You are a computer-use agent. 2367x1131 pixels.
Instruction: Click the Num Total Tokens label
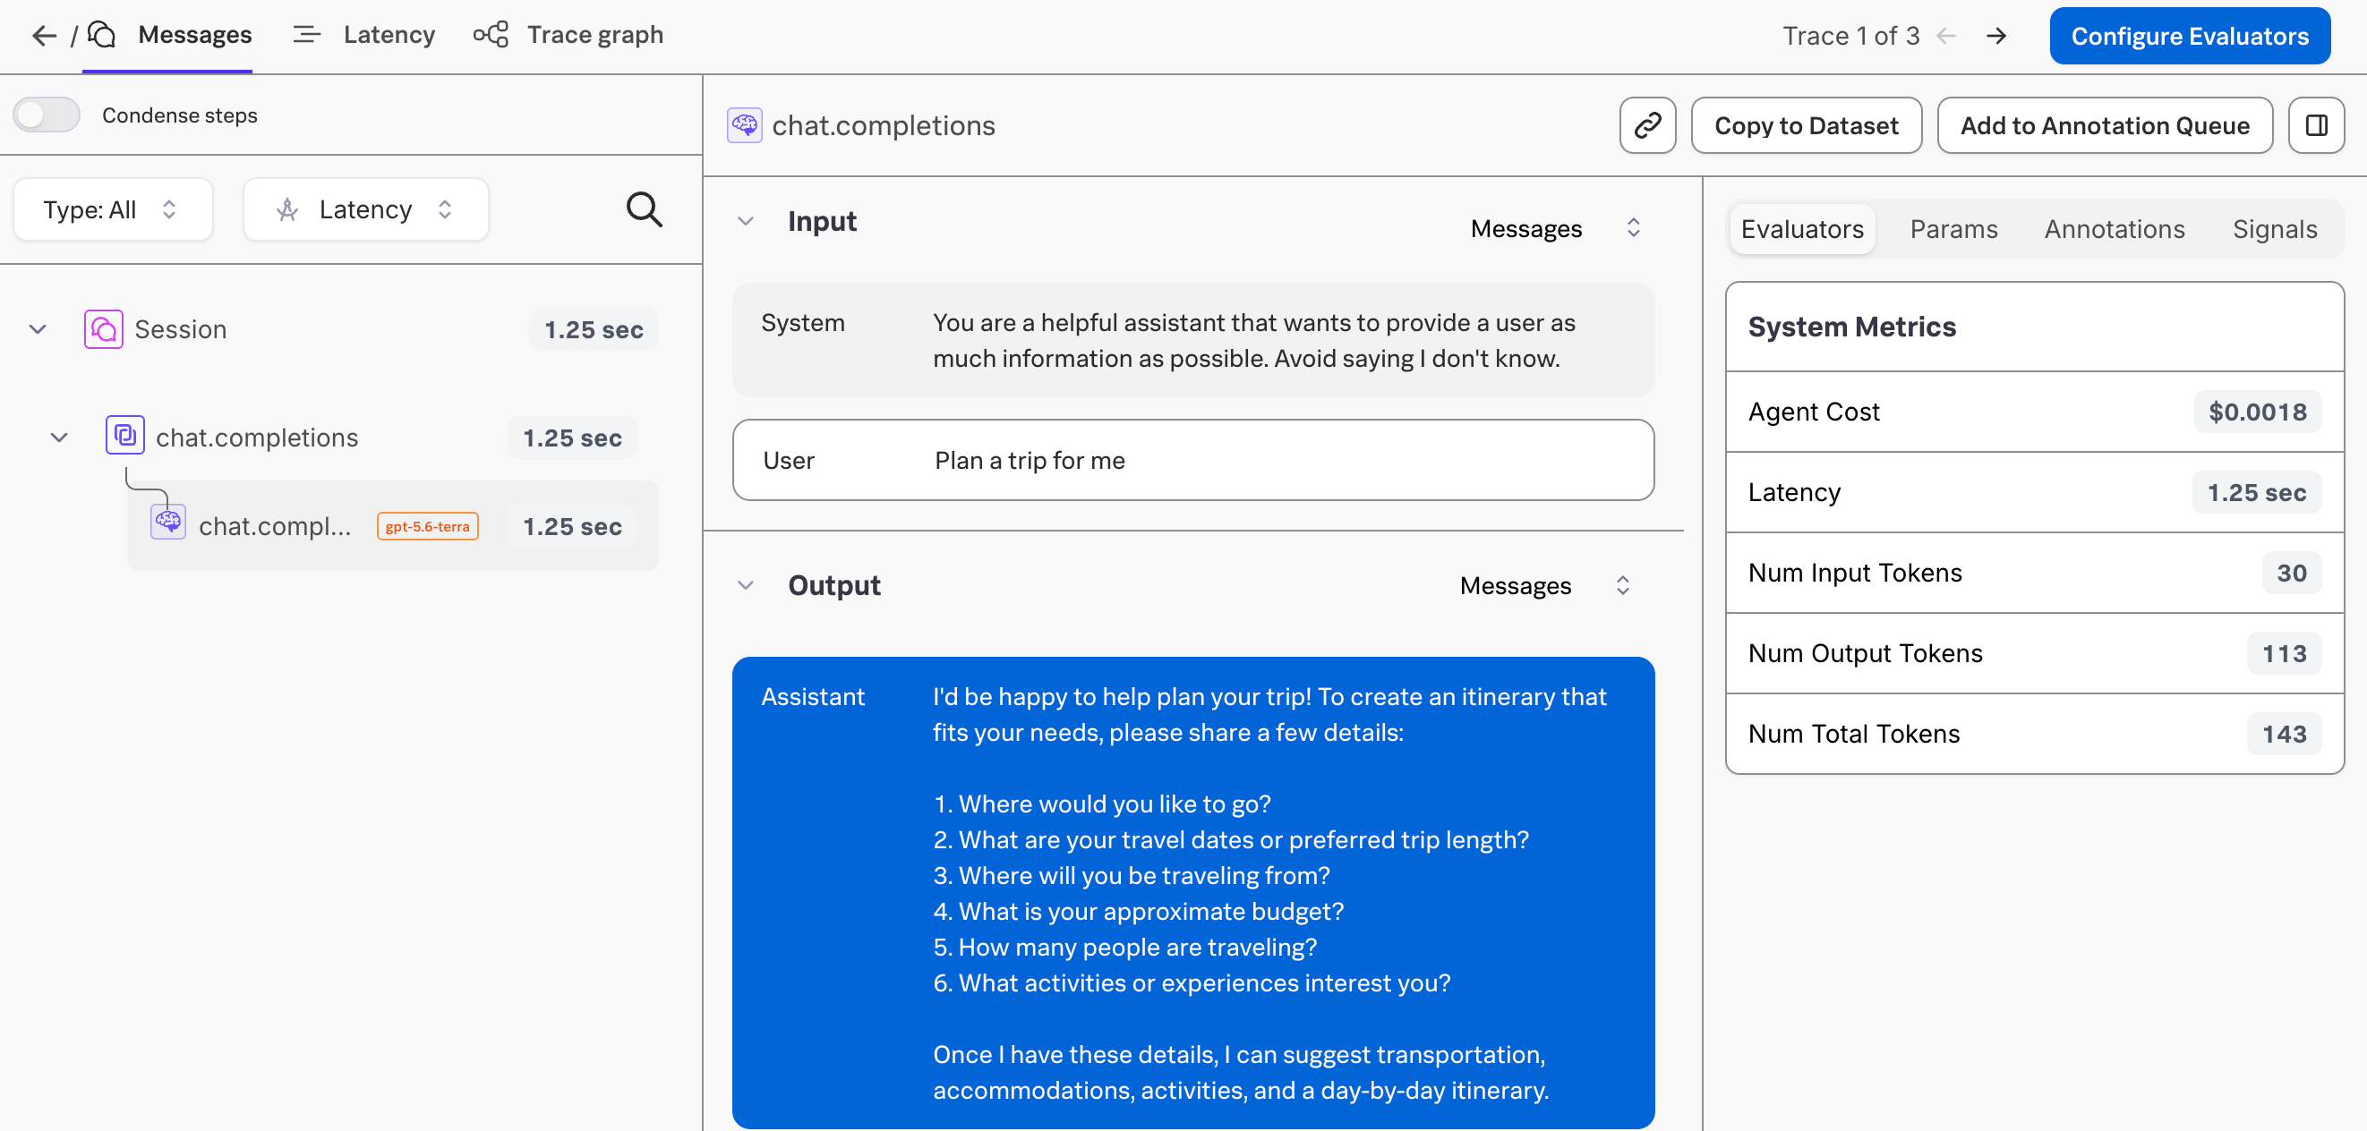click(1853, 734)
